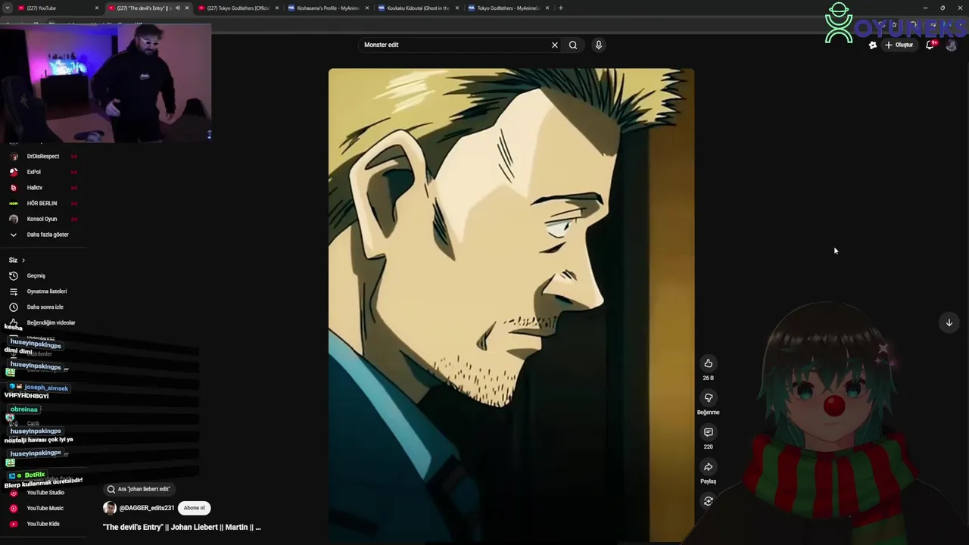Open the 'Siz' section chevron
The image size is (969, 545).
tap(23, 260)
